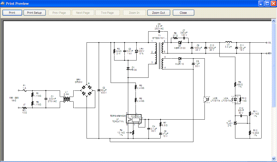Click the 'R2 1,1 MΩ' label
277x162 pixels.
[37, 103]
